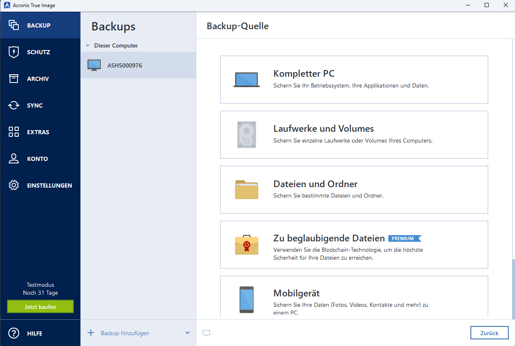Click the disk icon for Laufwerke und Volumes
The image size is (515, 346).
[x=246, y=134]
